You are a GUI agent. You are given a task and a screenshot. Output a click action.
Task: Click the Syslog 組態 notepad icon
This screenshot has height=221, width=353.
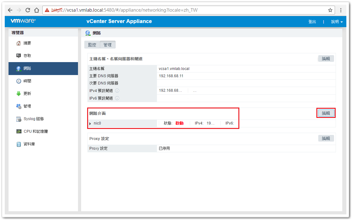19,119
